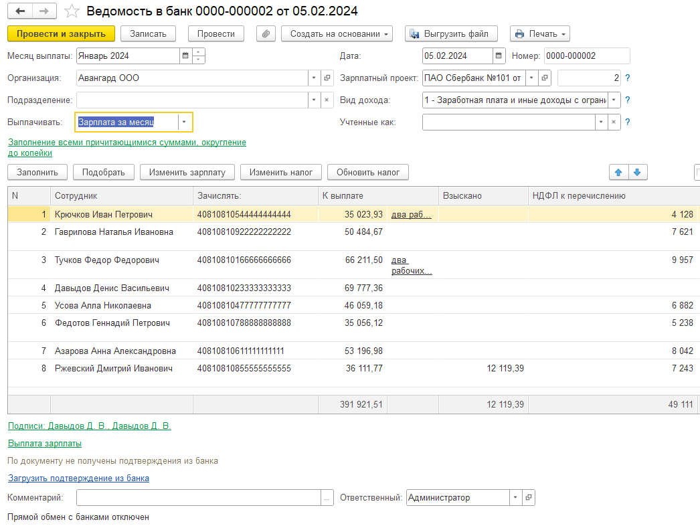Expand the Учтенные как dropdown
Screen dimensions: 700x530
(x=602, y=122)
